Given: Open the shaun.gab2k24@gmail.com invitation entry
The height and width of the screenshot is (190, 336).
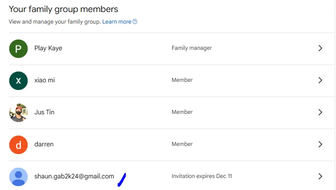Looking at the screenshot, I should [x=74, y=176].
